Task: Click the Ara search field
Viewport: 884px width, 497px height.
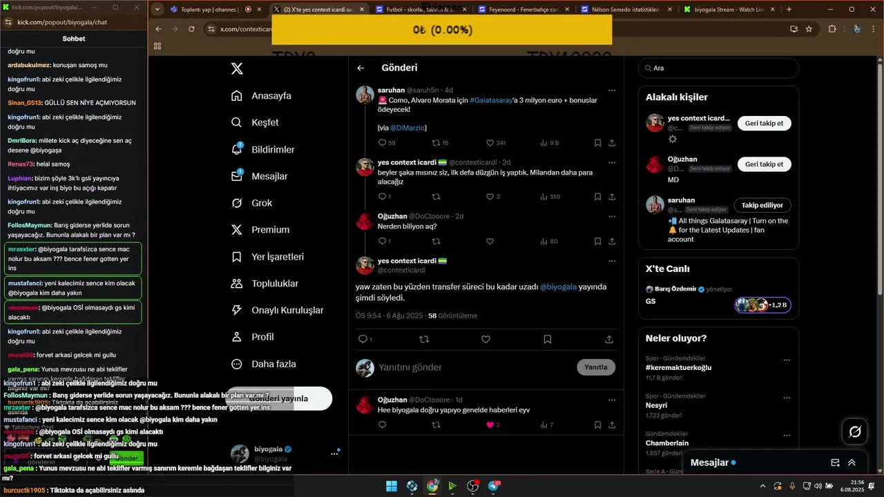Action: click(x=718, y=68)
